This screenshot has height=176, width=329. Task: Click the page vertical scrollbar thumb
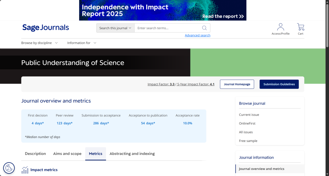coord(327,25)
